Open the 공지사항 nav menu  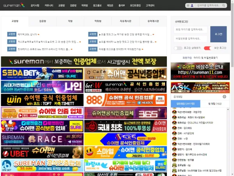(35, 5)
